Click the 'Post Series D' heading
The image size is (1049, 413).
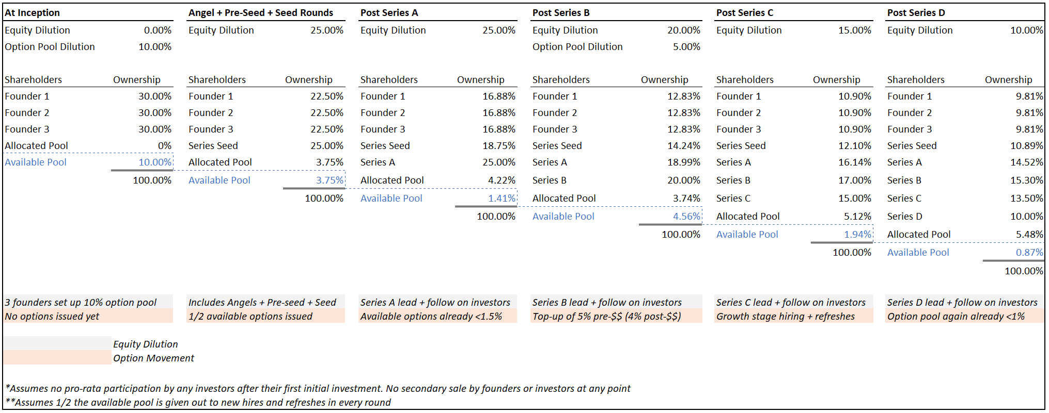916,13
